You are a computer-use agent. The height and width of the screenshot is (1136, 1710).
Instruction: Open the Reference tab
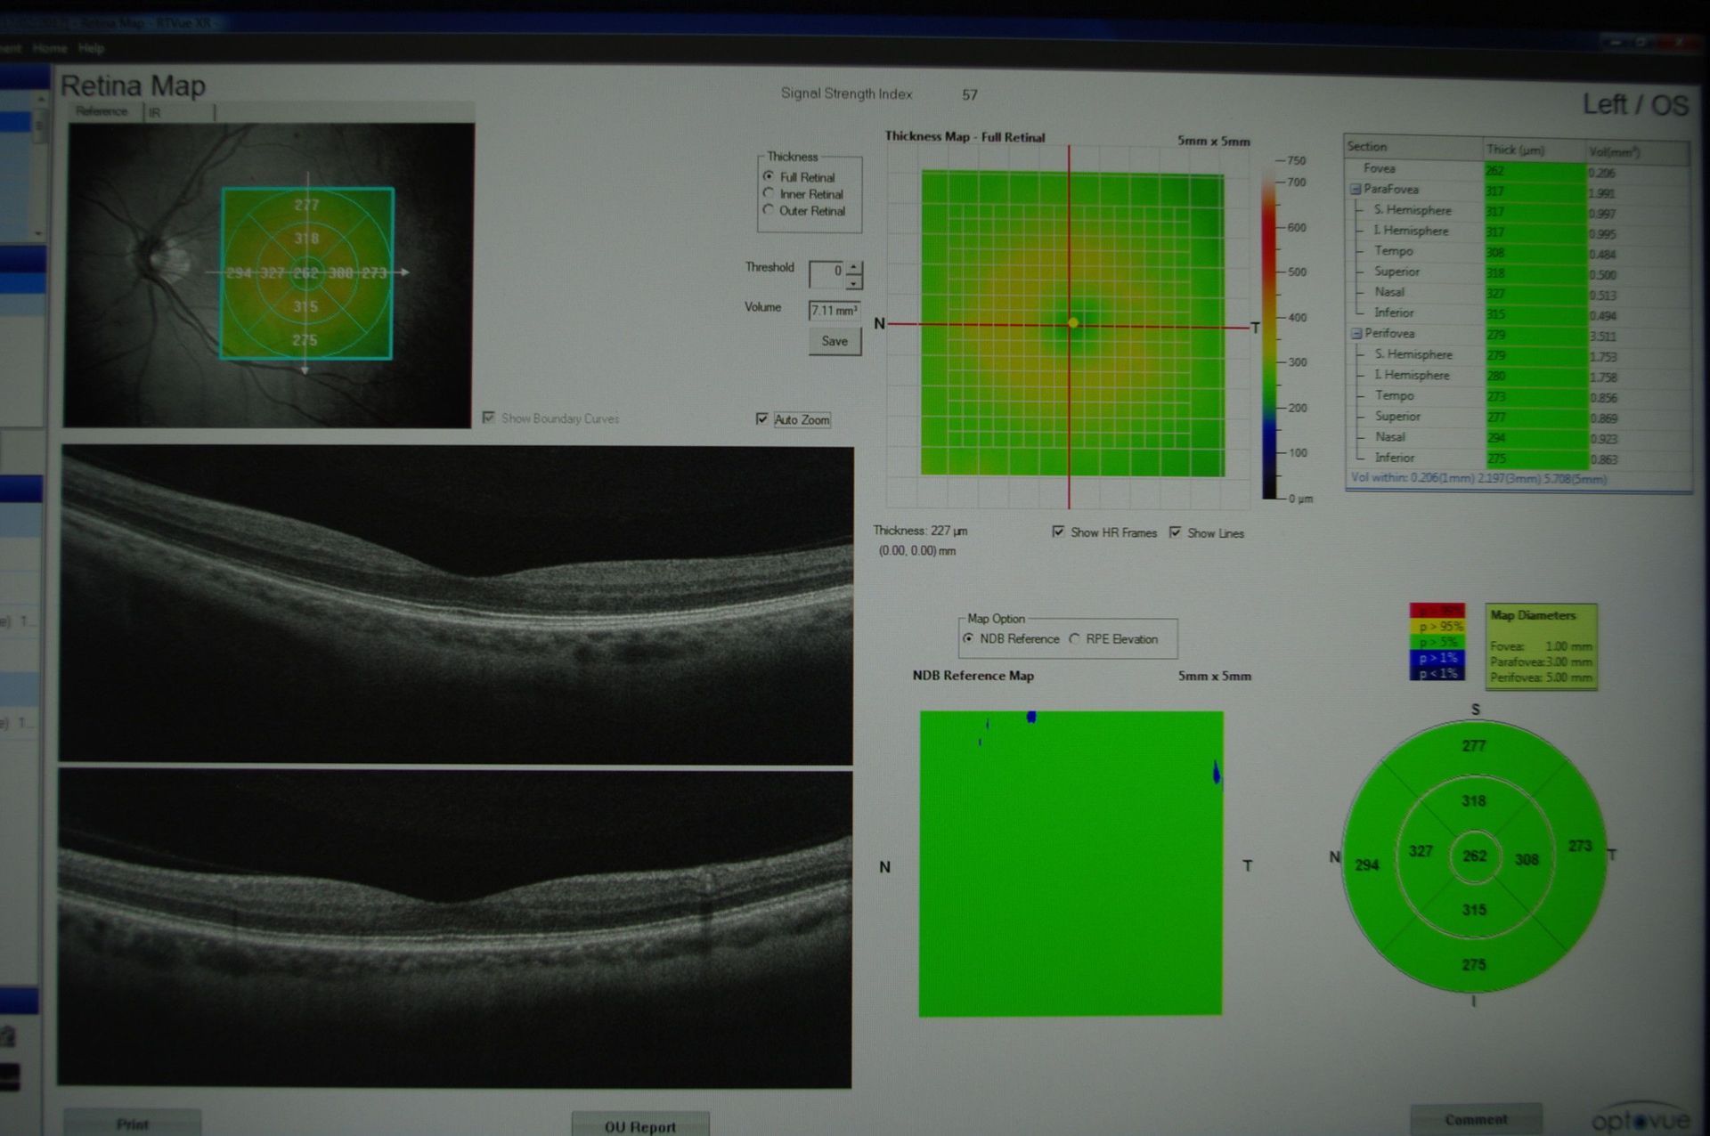(x=102, y=111)
